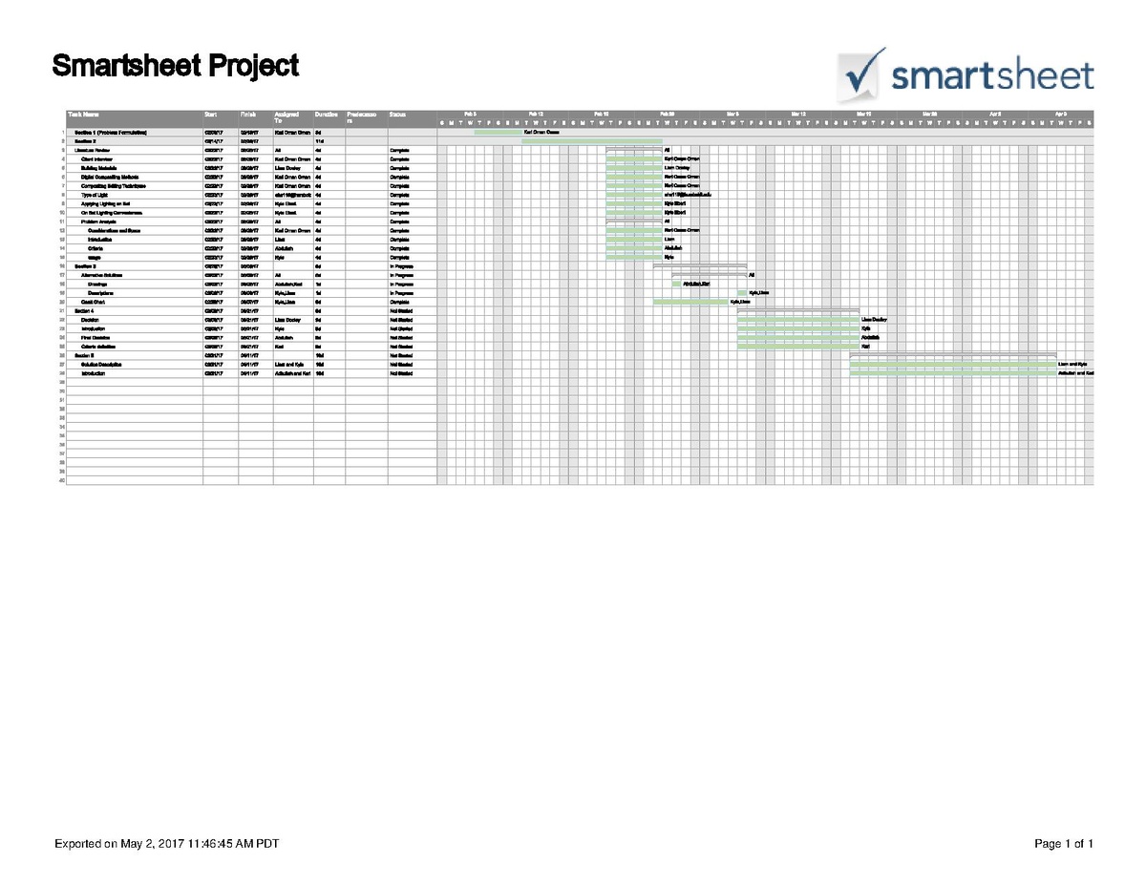Click the Mar 5 week header
1146x885 pixels.
point(732,114)
